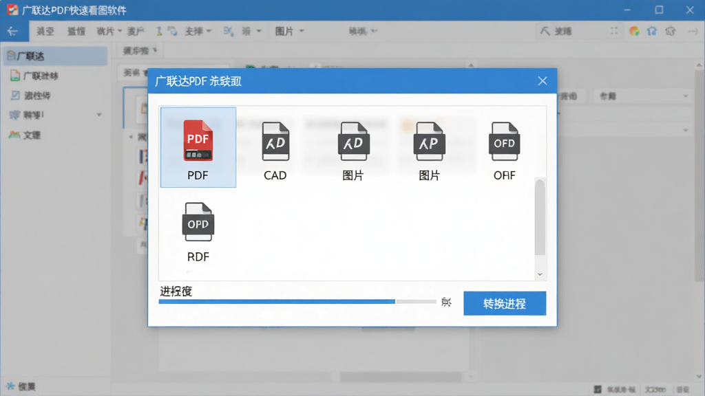This screenshot has height=396, width=705.
Task: Click the back arrow in main toolbar
Action: coord(12,32)
